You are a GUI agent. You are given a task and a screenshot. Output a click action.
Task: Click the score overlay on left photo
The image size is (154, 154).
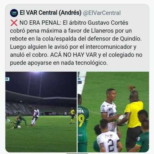(7, 79)
